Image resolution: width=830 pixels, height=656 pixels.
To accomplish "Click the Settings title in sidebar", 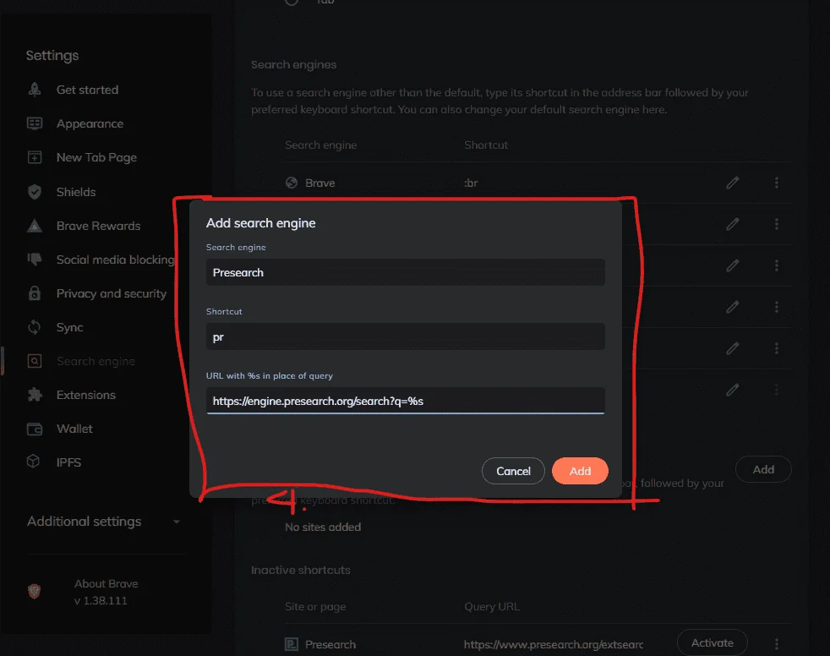I will coord(52,56).
